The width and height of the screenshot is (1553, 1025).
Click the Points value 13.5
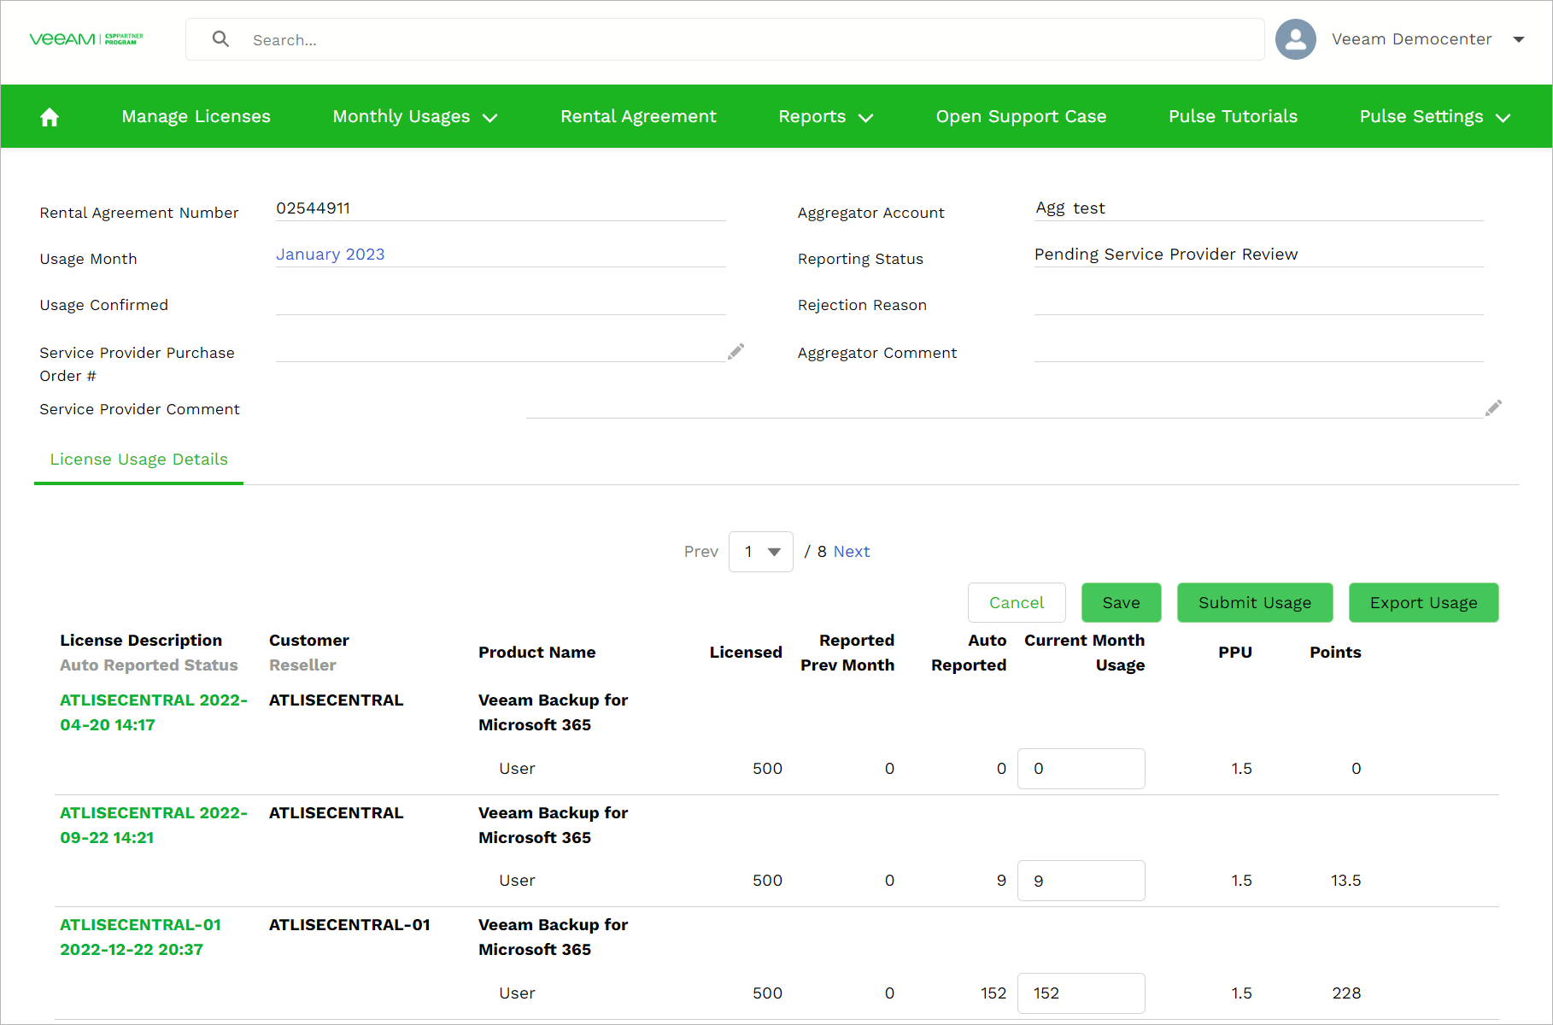[1345, 881]
